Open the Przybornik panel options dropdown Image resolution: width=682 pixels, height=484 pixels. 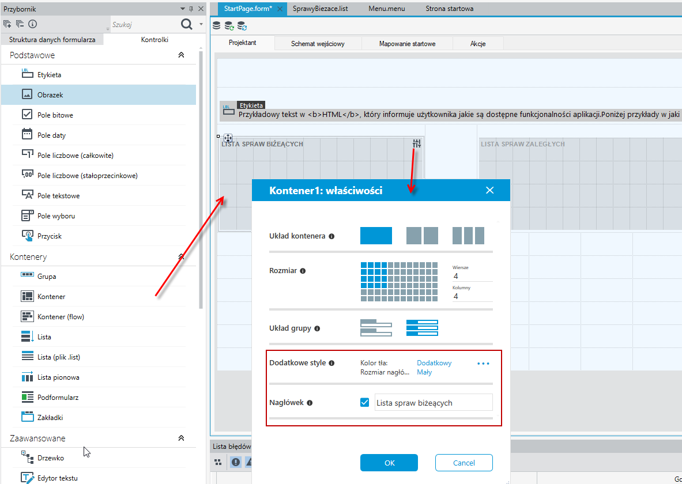tap(183, 9)
